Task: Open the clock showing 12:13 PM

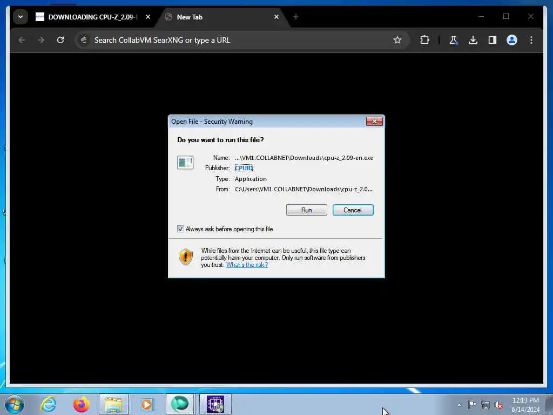Action: [525, 405]
